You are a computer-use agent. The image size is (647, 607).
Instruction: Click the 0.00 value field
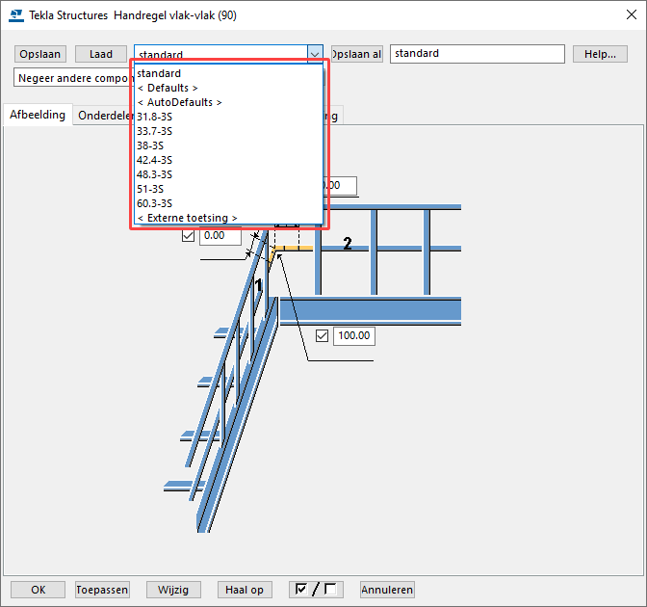click(220, 236)
